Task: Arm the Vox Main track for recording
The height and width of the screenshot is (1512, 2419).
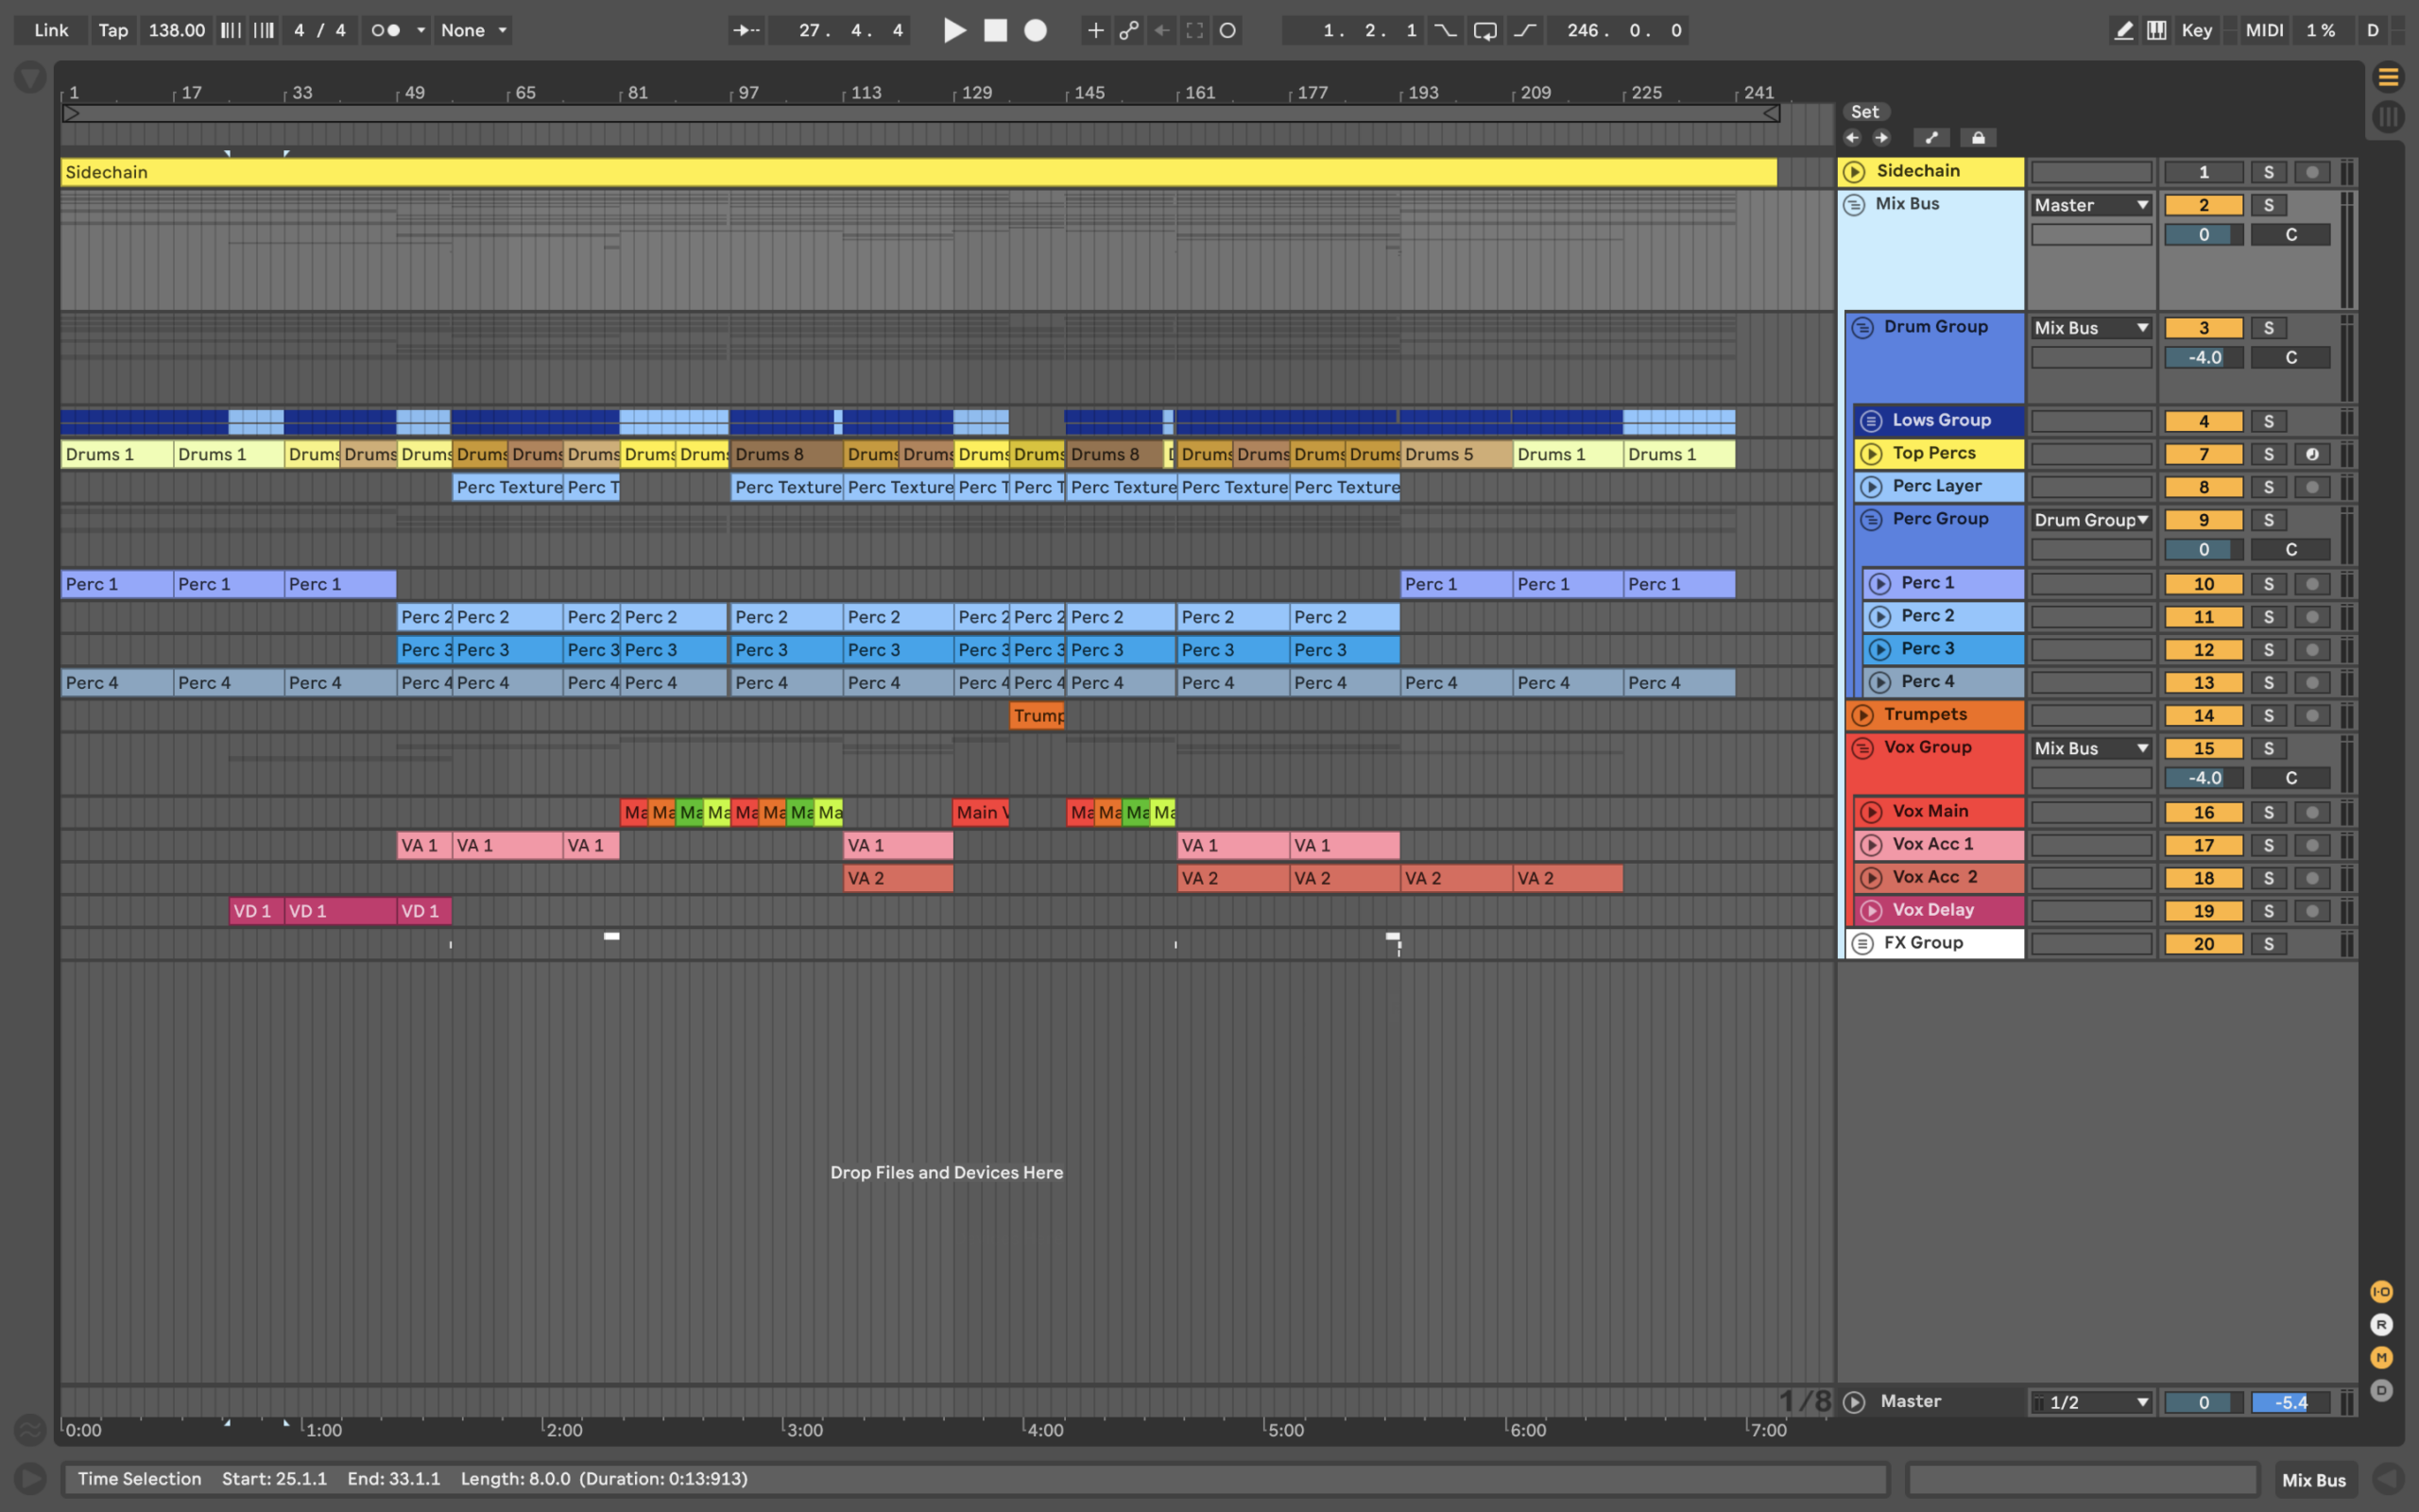Action: tap(2311, 813)
